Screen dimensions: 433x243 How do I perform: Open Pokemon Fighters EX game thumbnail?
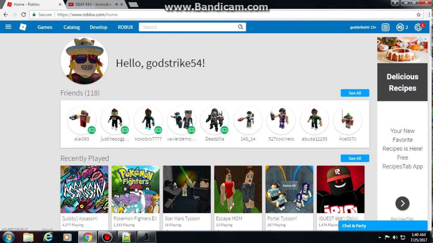click(x=135, y=189)
